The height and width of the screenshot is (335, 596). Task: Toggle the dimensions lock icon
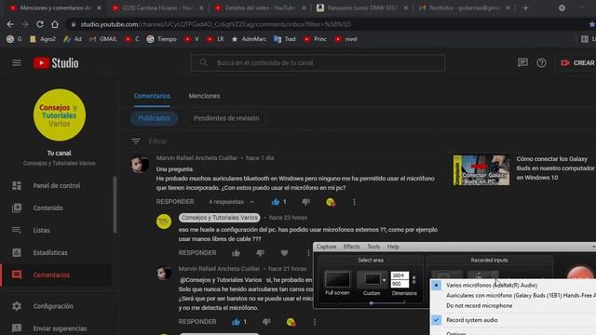point(413,279)
